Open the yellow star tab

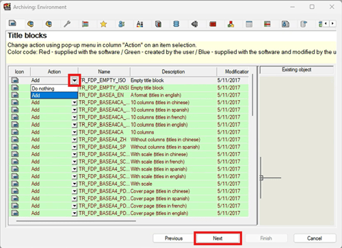click(x=103, y=24)
